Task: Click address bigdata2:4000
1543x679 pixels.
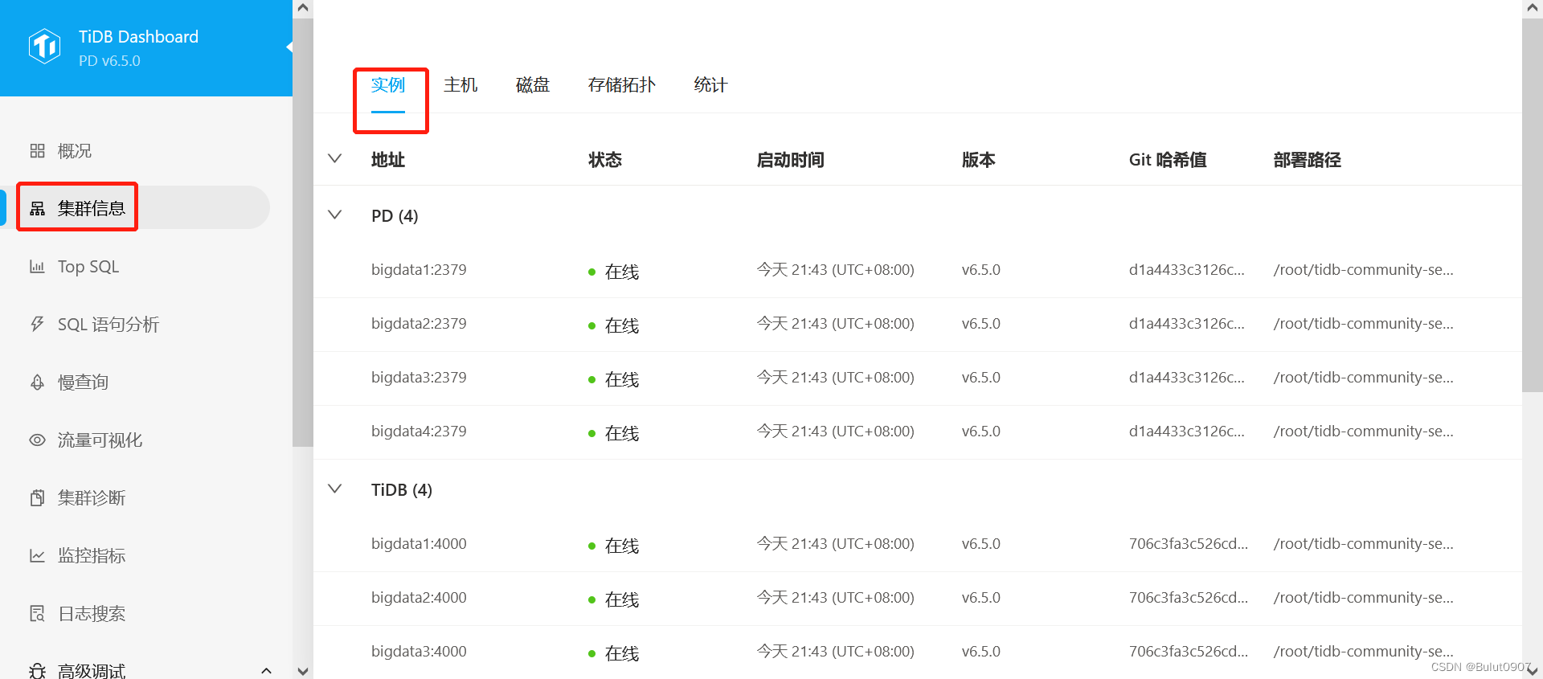Action: tap(419, 598)
